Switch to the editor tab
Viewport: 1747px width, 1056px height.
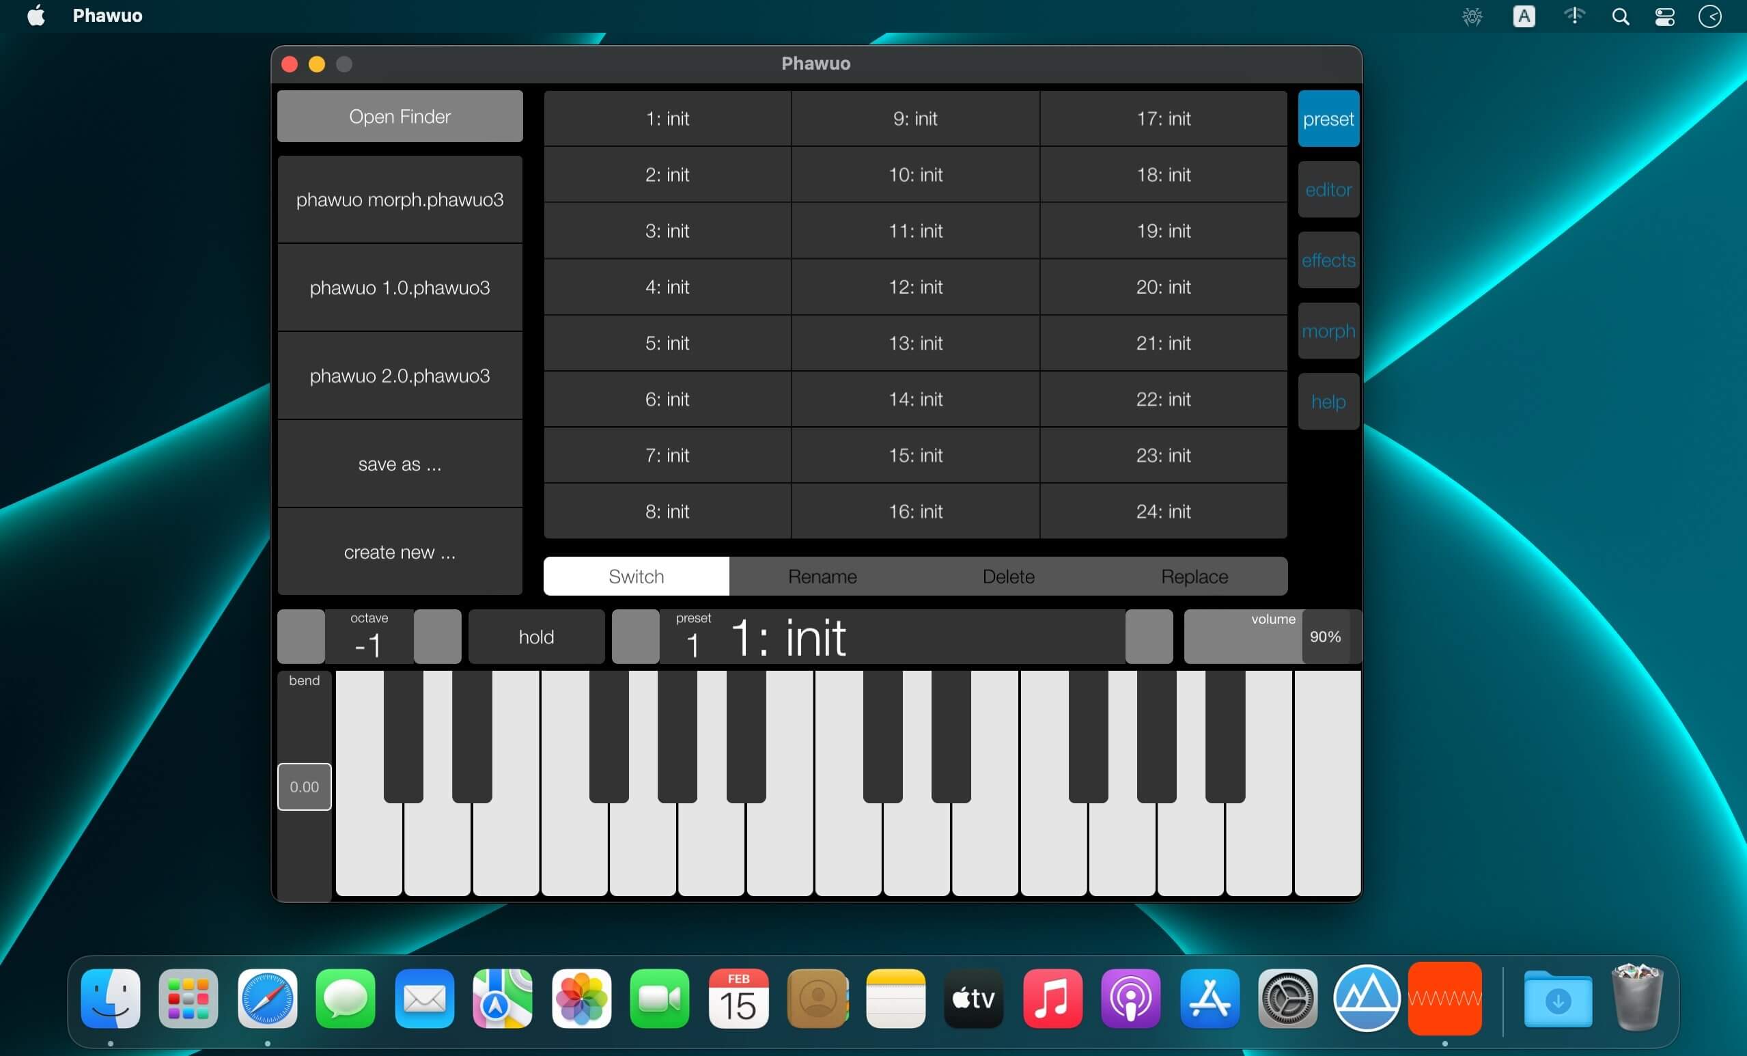pos(1328,189)
